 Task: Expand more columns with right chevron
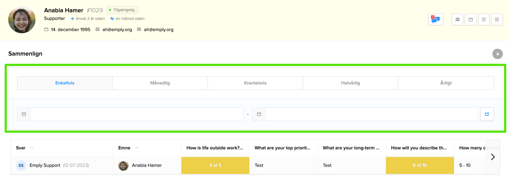click(493, 157)
